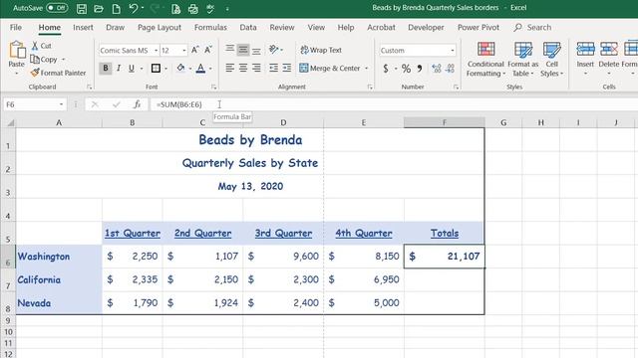Toggle Italic formatting
The image size is (638, 358).
(119, 69)
